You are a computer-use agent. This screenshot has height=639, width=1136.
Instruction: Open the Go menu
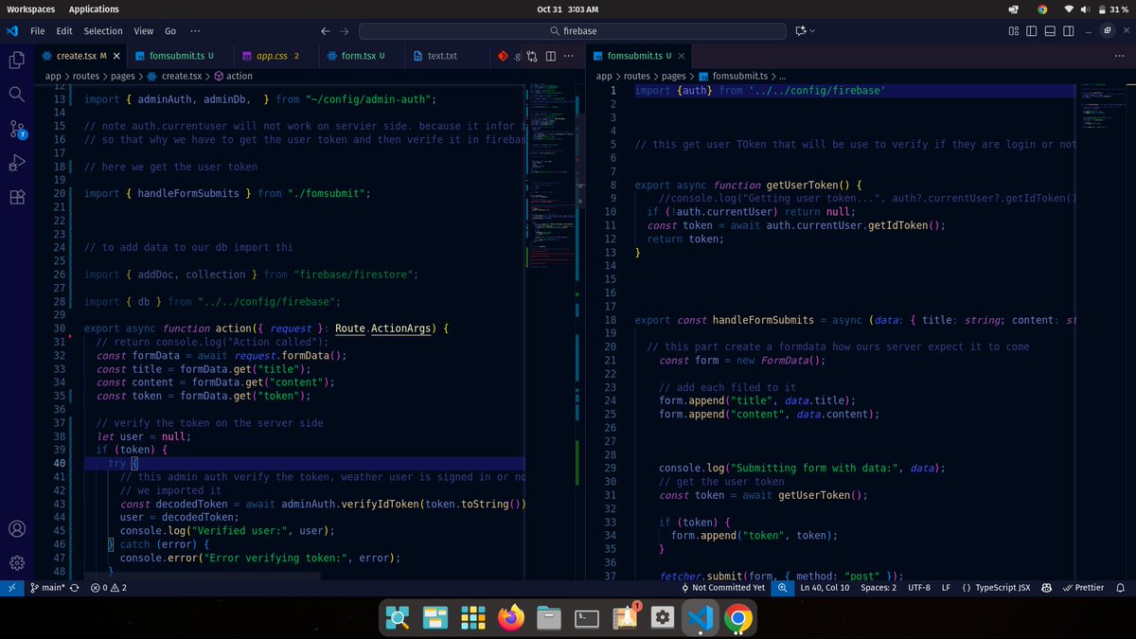169,30
